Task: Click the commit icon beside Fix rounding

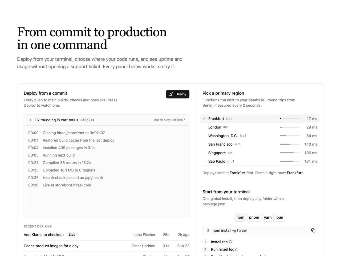Action: tap(30, 120)
